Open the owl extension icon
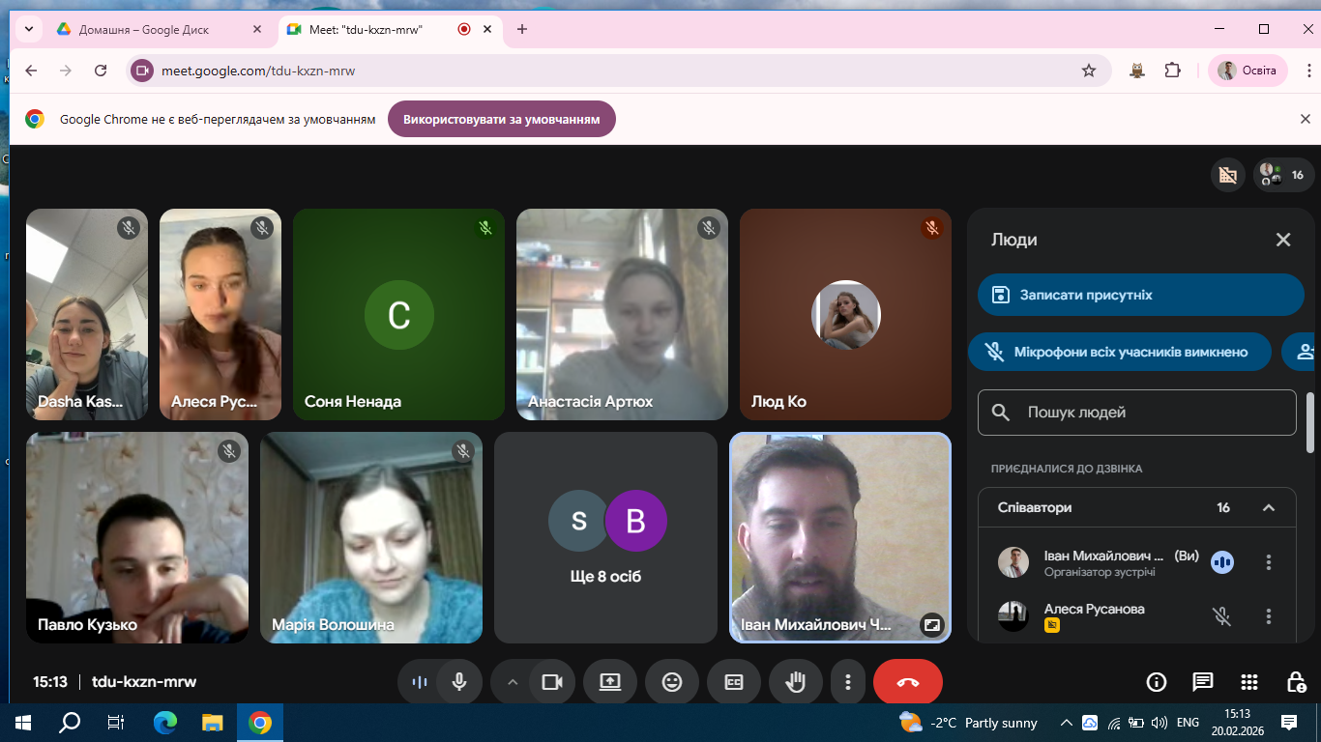This screenshot has width=1321, height=742. (x=1138, y=71)
